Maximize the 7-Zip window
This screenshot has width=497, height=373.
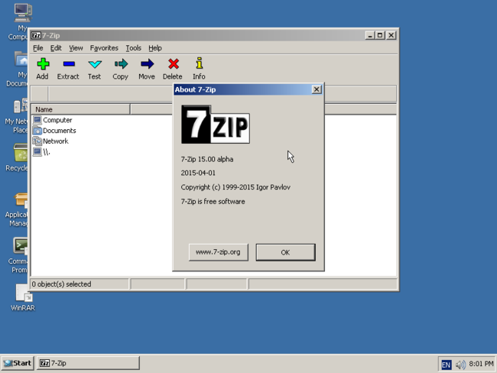click(x=380, y=35)
